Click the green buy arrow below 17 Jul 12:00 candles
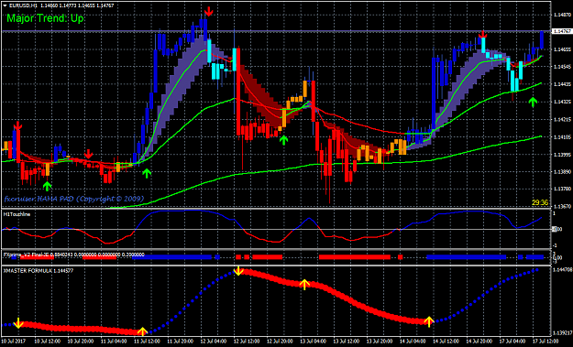This screenshot has height=347, width=573. tap(533, 102)
